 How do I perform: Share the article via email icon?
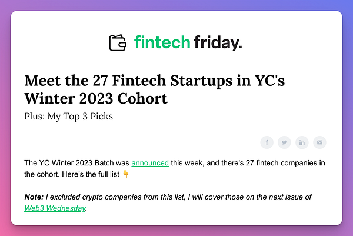coord(319,142)
